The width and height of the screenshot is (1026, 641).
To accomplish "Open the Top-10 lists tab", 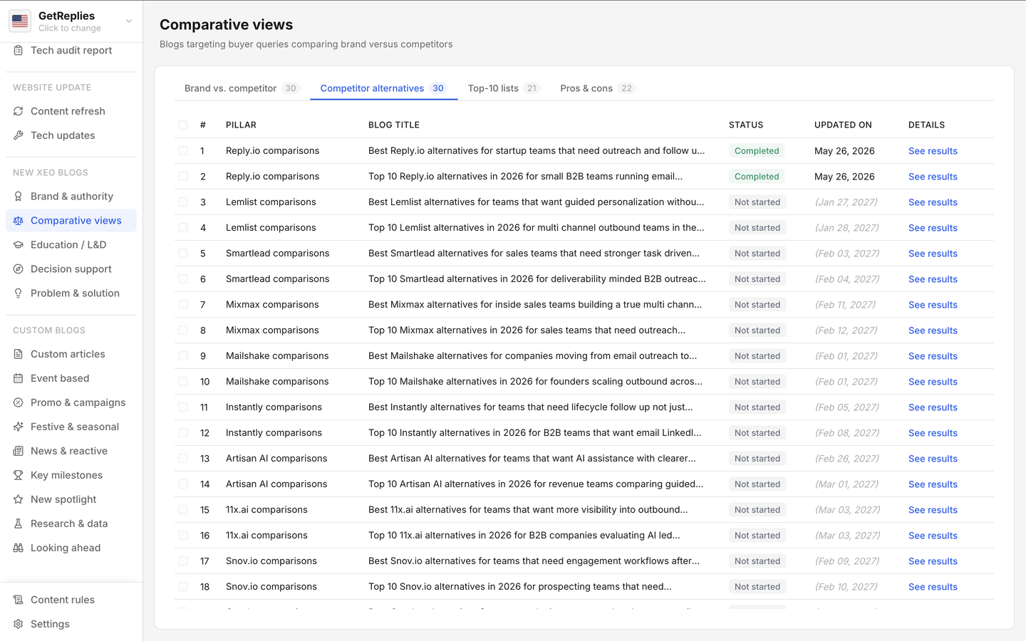I will (x=504, y=88).
